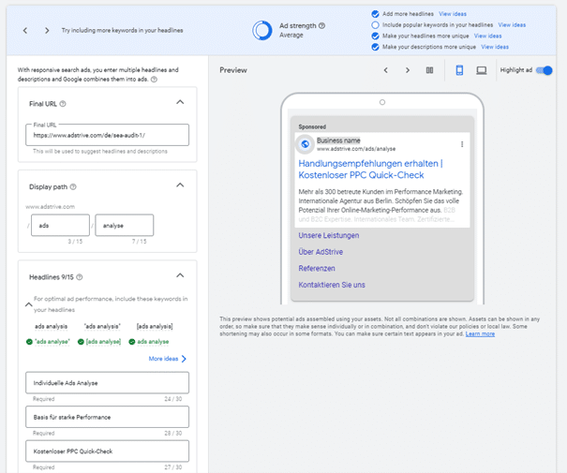Open the Learn more link
This screenshot has width=567, height=473.
(480, 333)
